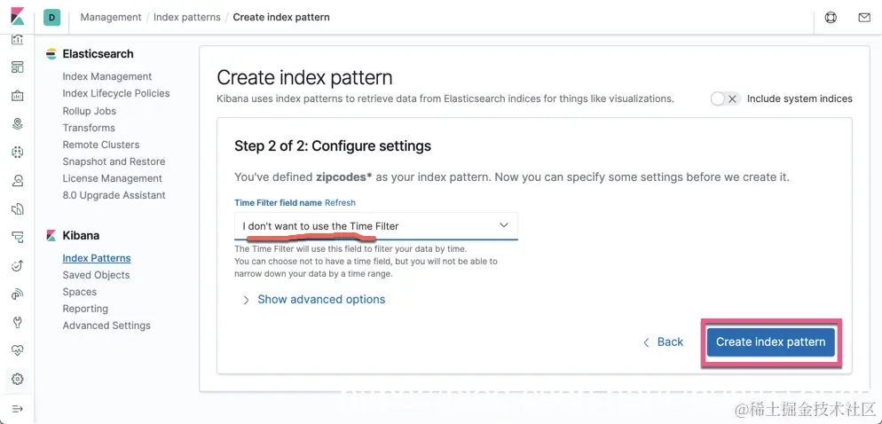Click the mail newsfeed icon
Viewport: 882px width, 424px height.
(x=863, y=17)
